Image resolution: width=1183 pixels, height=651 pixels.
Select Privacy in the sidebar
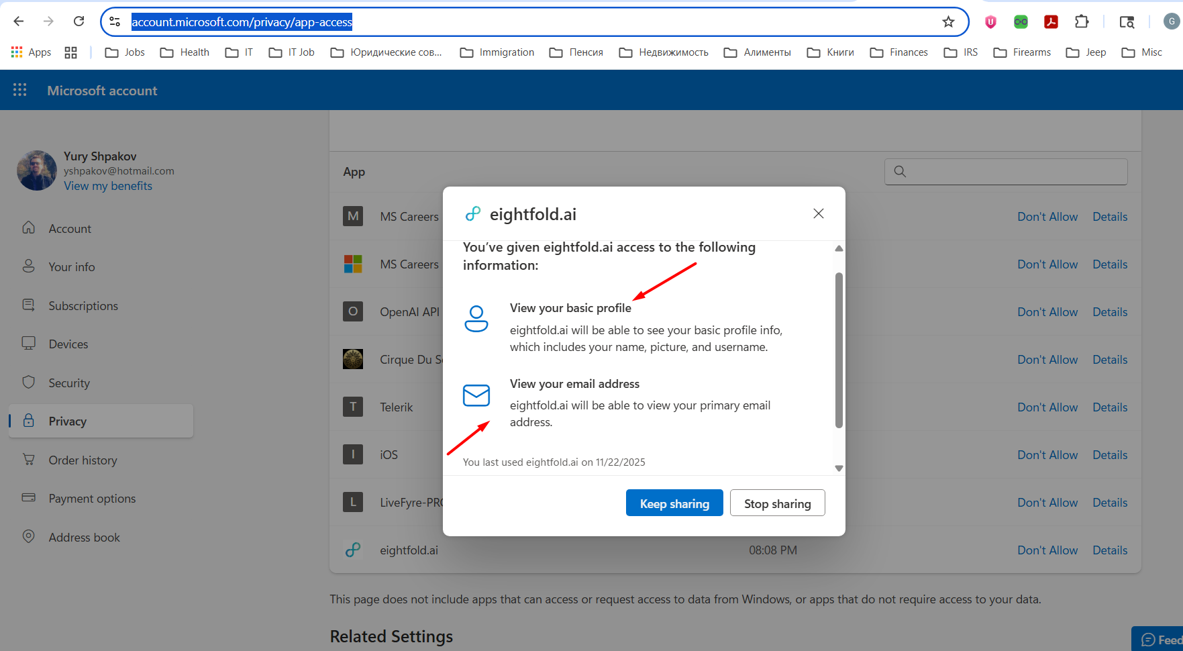[x=101, y=421]
